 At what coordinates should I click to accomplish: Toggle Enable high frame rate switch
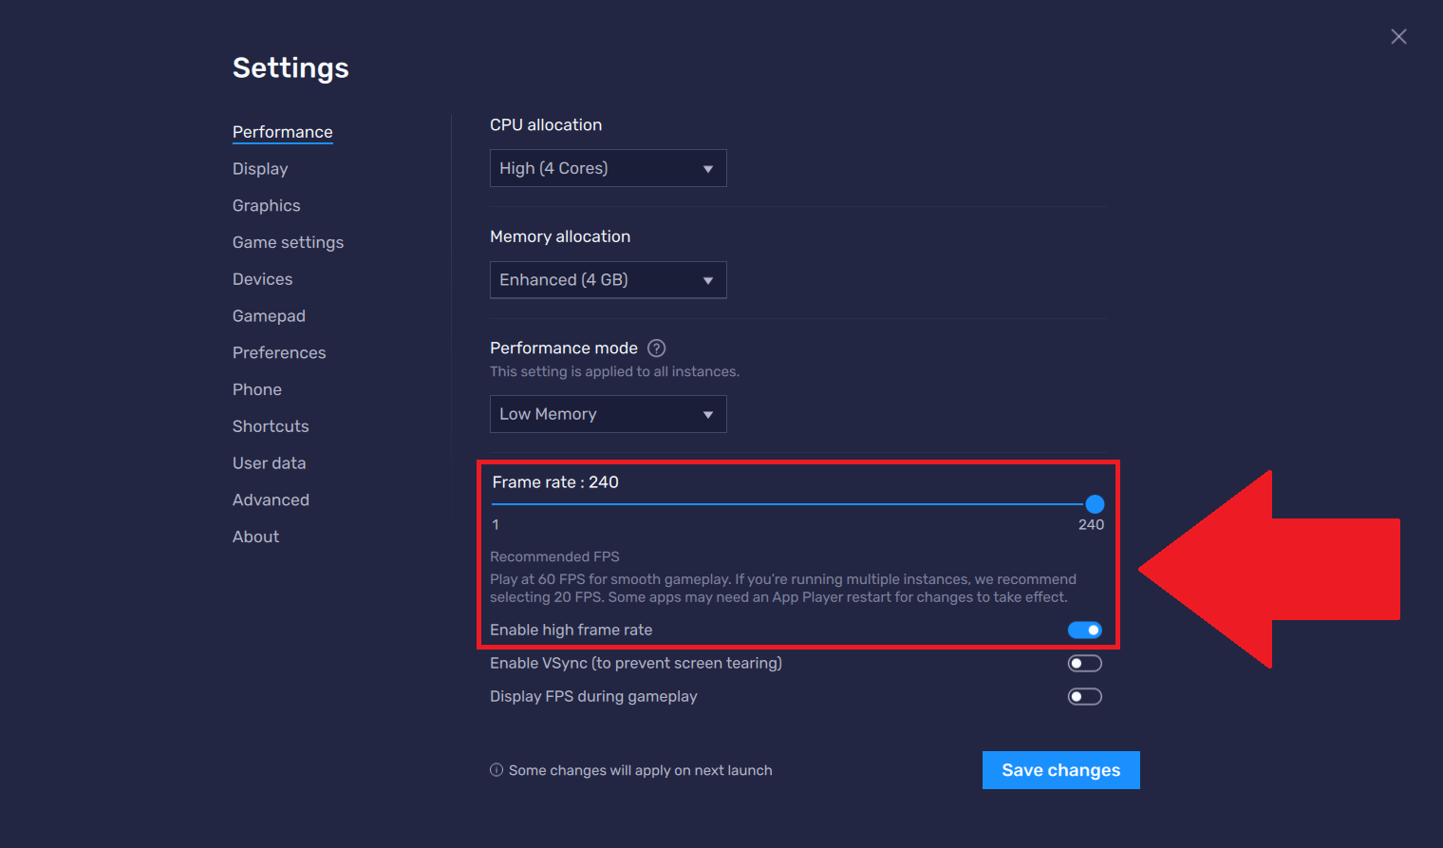(x=1084, y=631)
